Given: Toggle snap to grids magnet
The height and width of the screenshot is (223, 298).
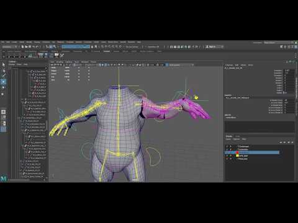Looking at the screenshot, I should [102, 47].
